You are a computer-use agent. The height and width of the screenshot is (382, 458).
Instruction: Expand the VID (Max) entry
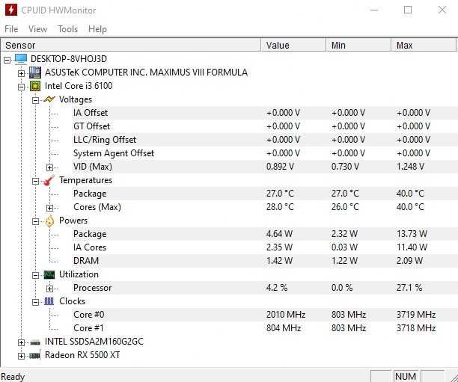click(49, 167)
